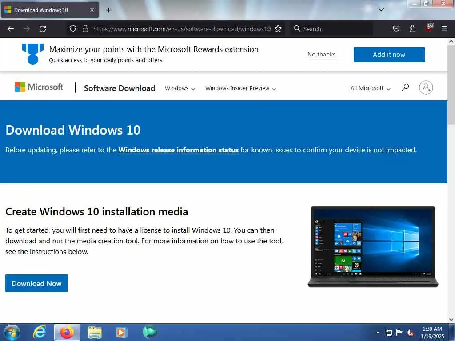Click the Windows 10 laptop image
This screenshot has width=455, height=341.
(373, 247)
